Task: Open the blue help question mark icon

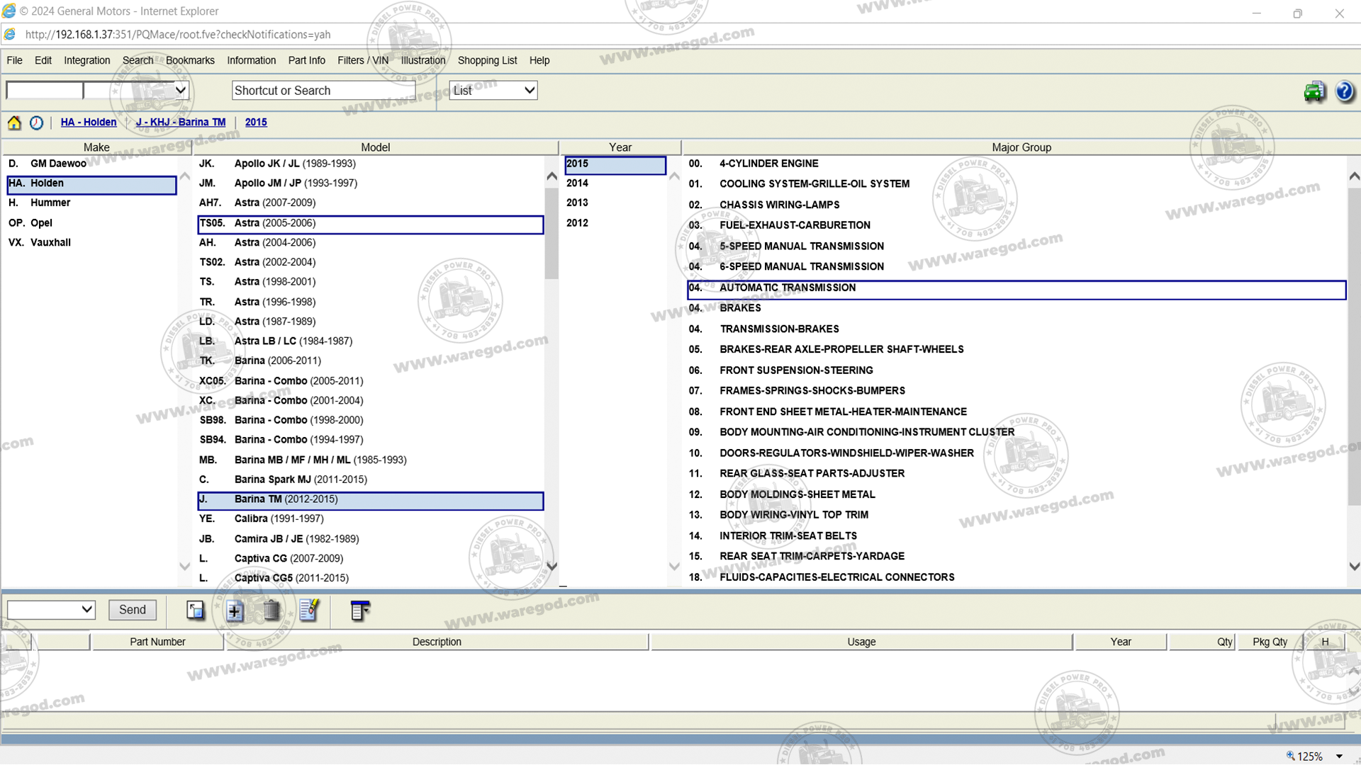Action: [x=1344, y=91]
